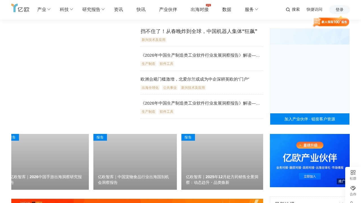The height and width of the screenshot is (203, 361).
Task: Click the 亿欧 logo in the top left
Action: point(20,8)
